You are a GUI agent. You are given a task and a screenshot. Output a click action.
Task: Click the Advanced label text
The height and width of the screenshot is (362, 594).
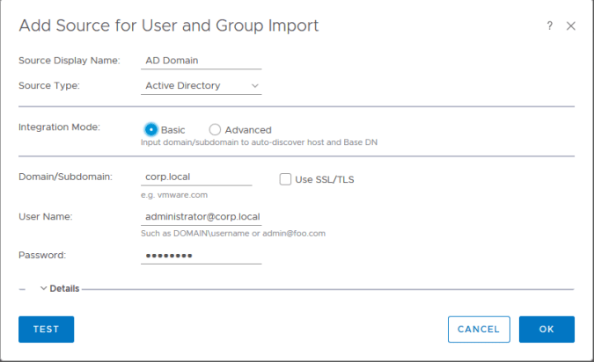tap(248, 129)
